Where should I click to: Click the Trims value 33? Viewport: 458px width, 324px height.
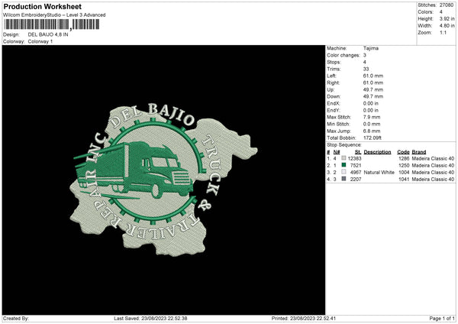(x=366, y=69)
